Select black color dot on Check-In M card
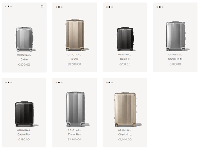 tap(160, 7)
